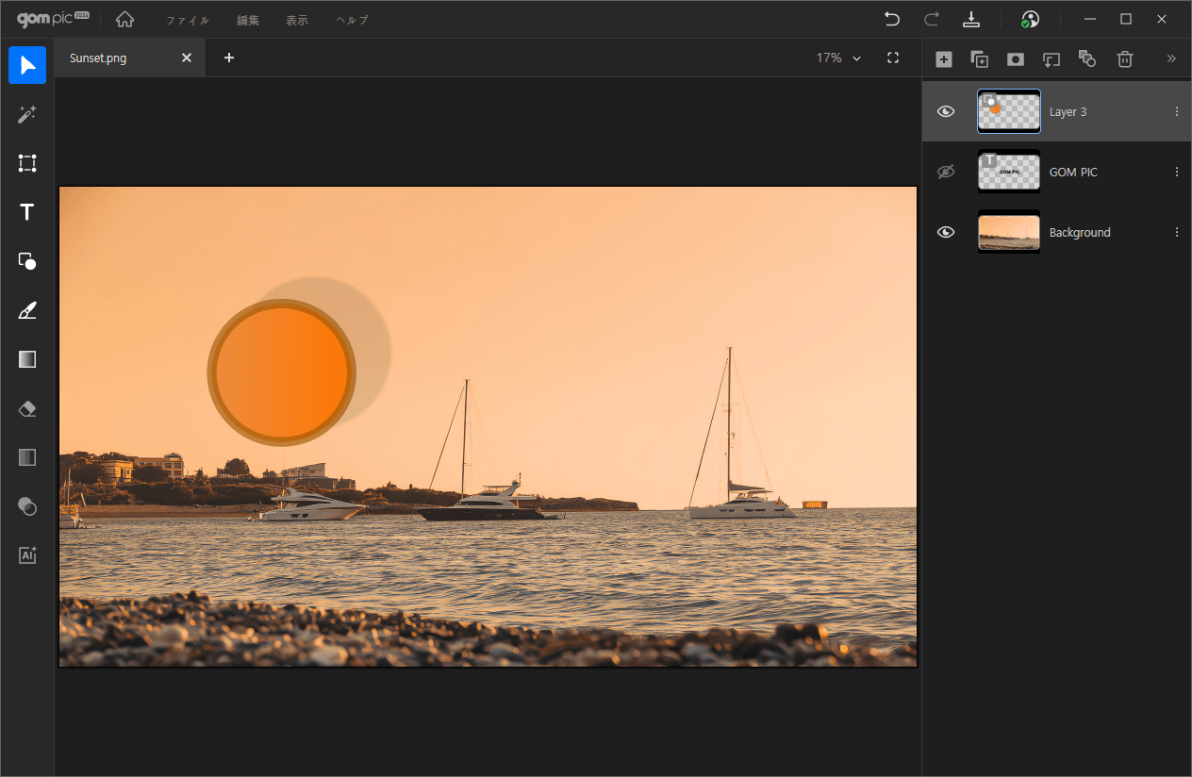Select the Shape tool
Image resolution: width=1192 pixels, height=777 pixels.
pos(27,261)
